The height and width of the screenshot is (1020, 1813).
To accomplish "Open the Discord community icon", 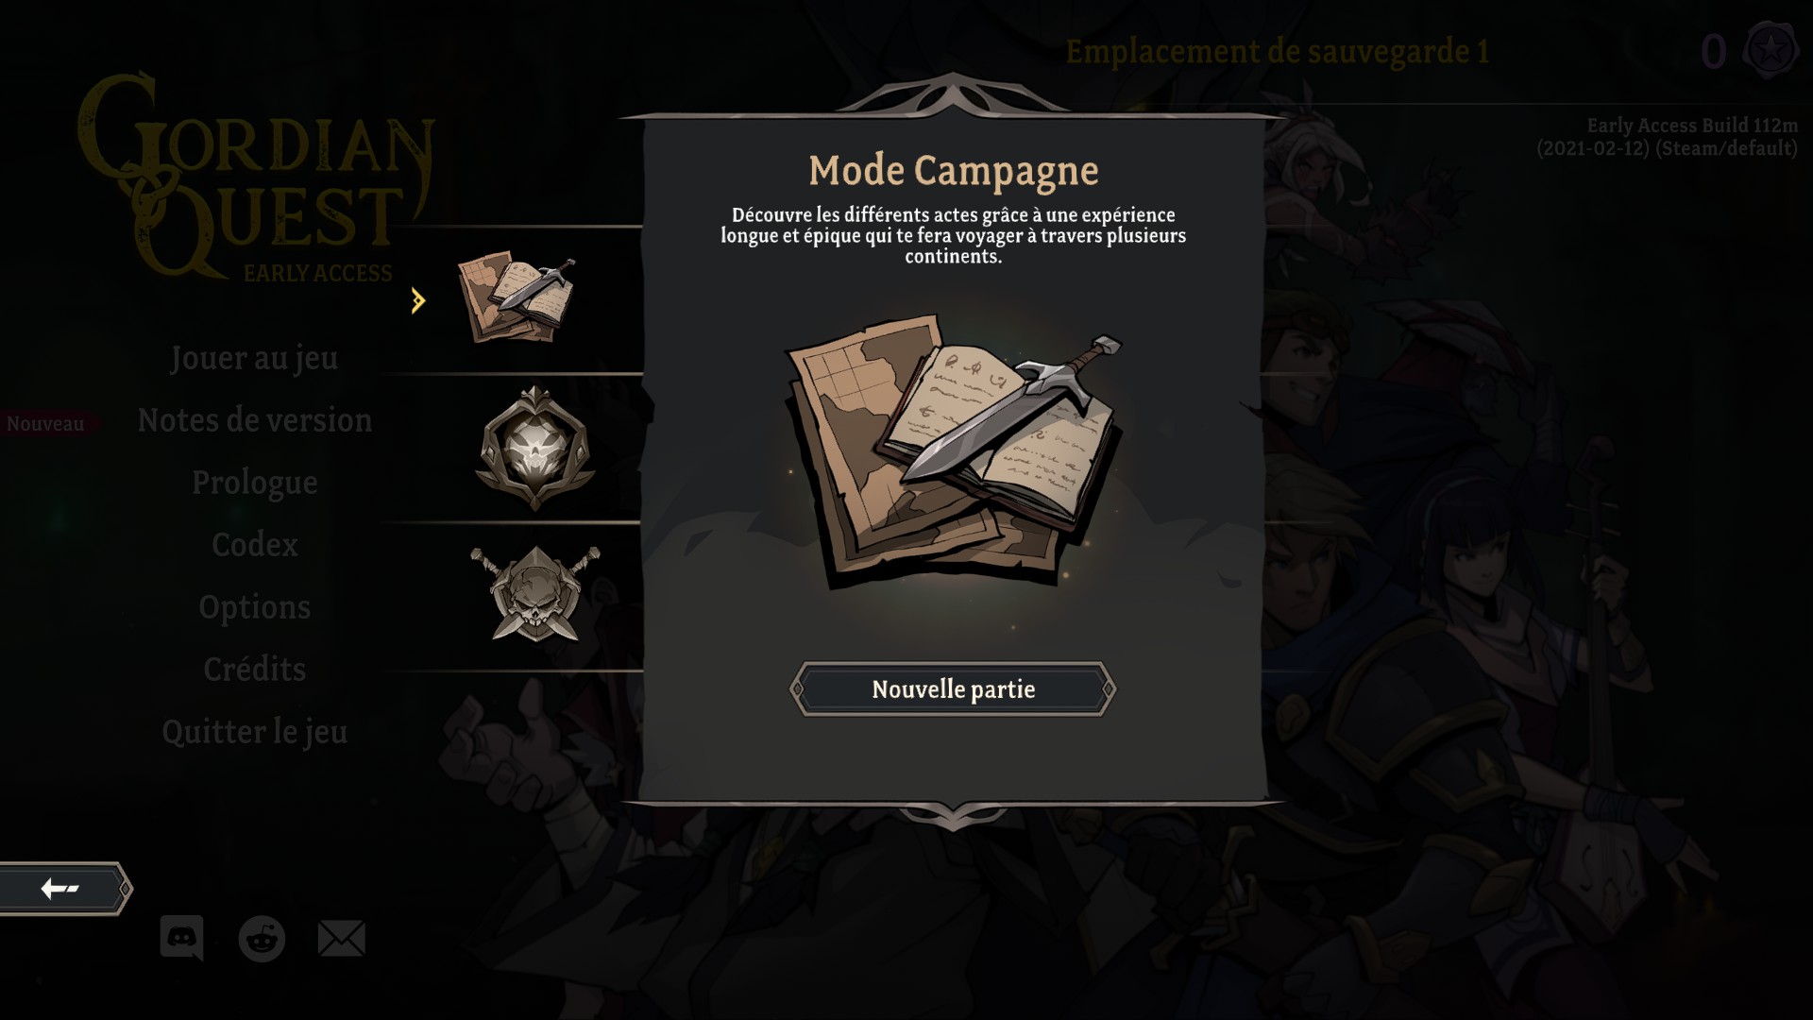I will coord(181,938).
